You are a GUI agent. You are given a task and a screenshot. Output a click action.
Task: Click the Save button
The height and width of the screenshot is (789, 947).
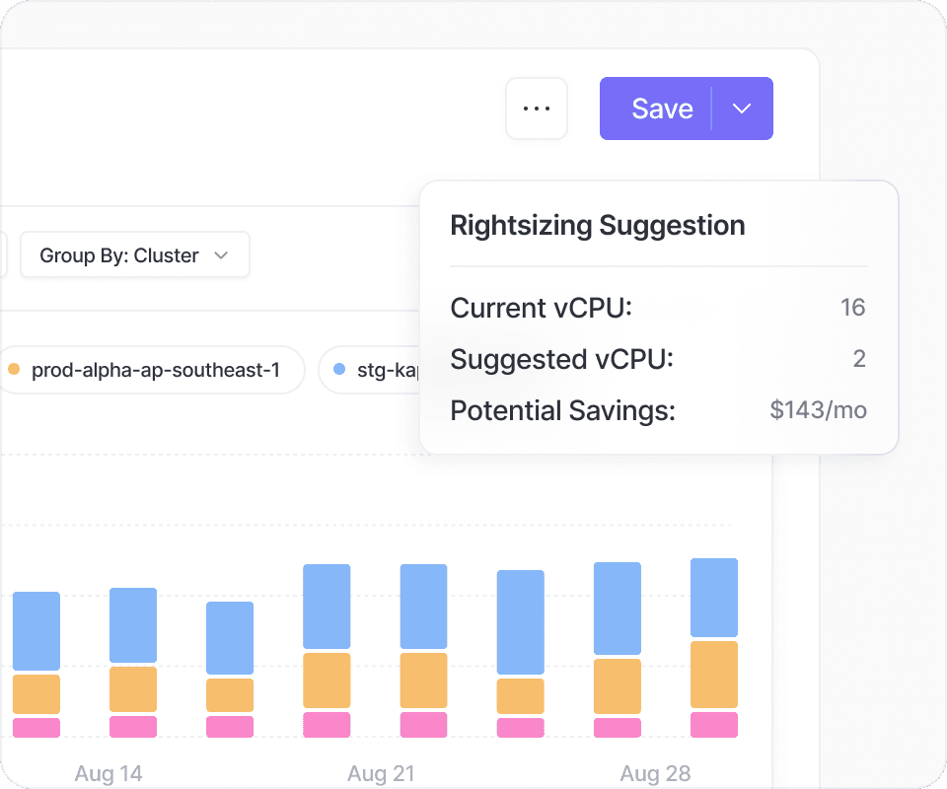661,108
